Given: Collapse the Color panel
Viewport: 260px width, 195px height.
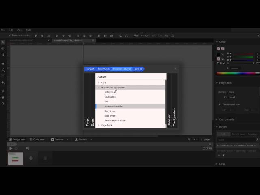Looking at the screenshot, I should coord(217,42).
